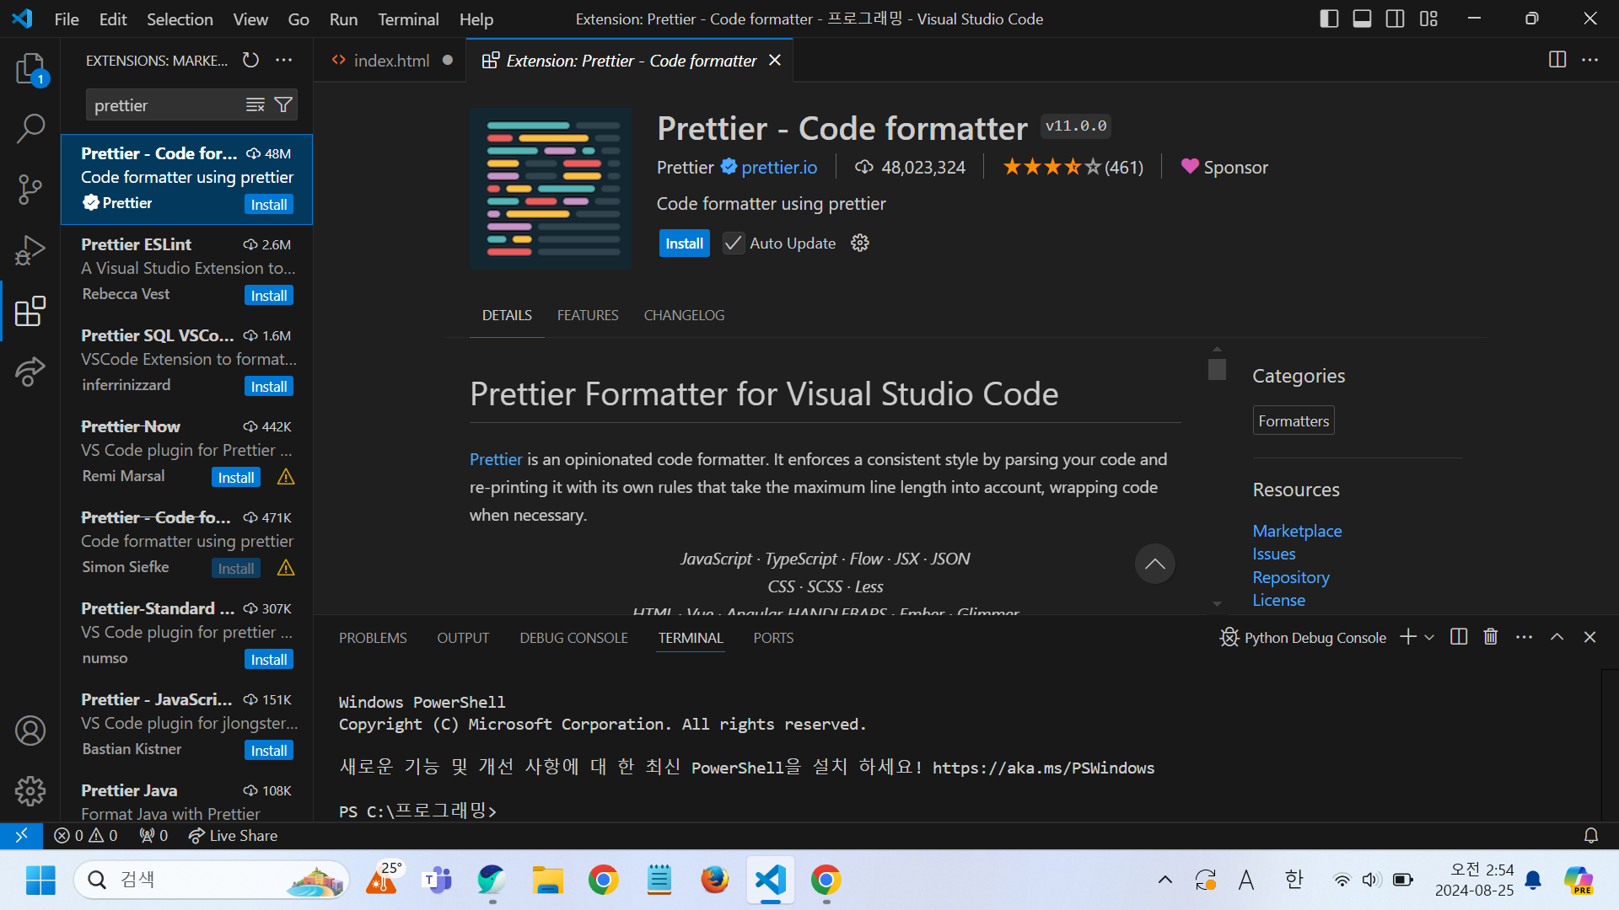Split the editor right
The height and width of the screenshot is (910, 1619).
[x=1557, y=60]
